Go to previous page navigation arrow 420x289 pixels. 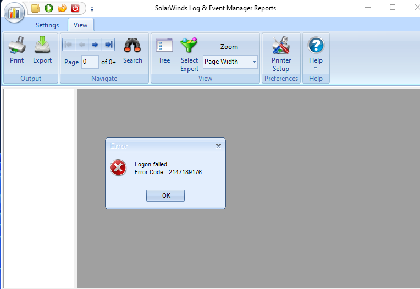click(x=82, y=45)
